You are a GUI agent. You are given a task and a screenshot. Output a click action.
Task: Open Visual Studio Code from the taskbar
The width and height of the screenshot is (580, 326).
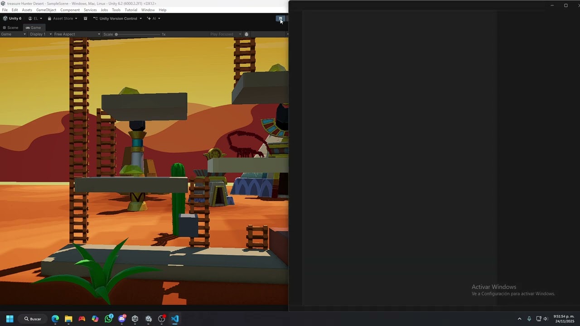(175, 319)
